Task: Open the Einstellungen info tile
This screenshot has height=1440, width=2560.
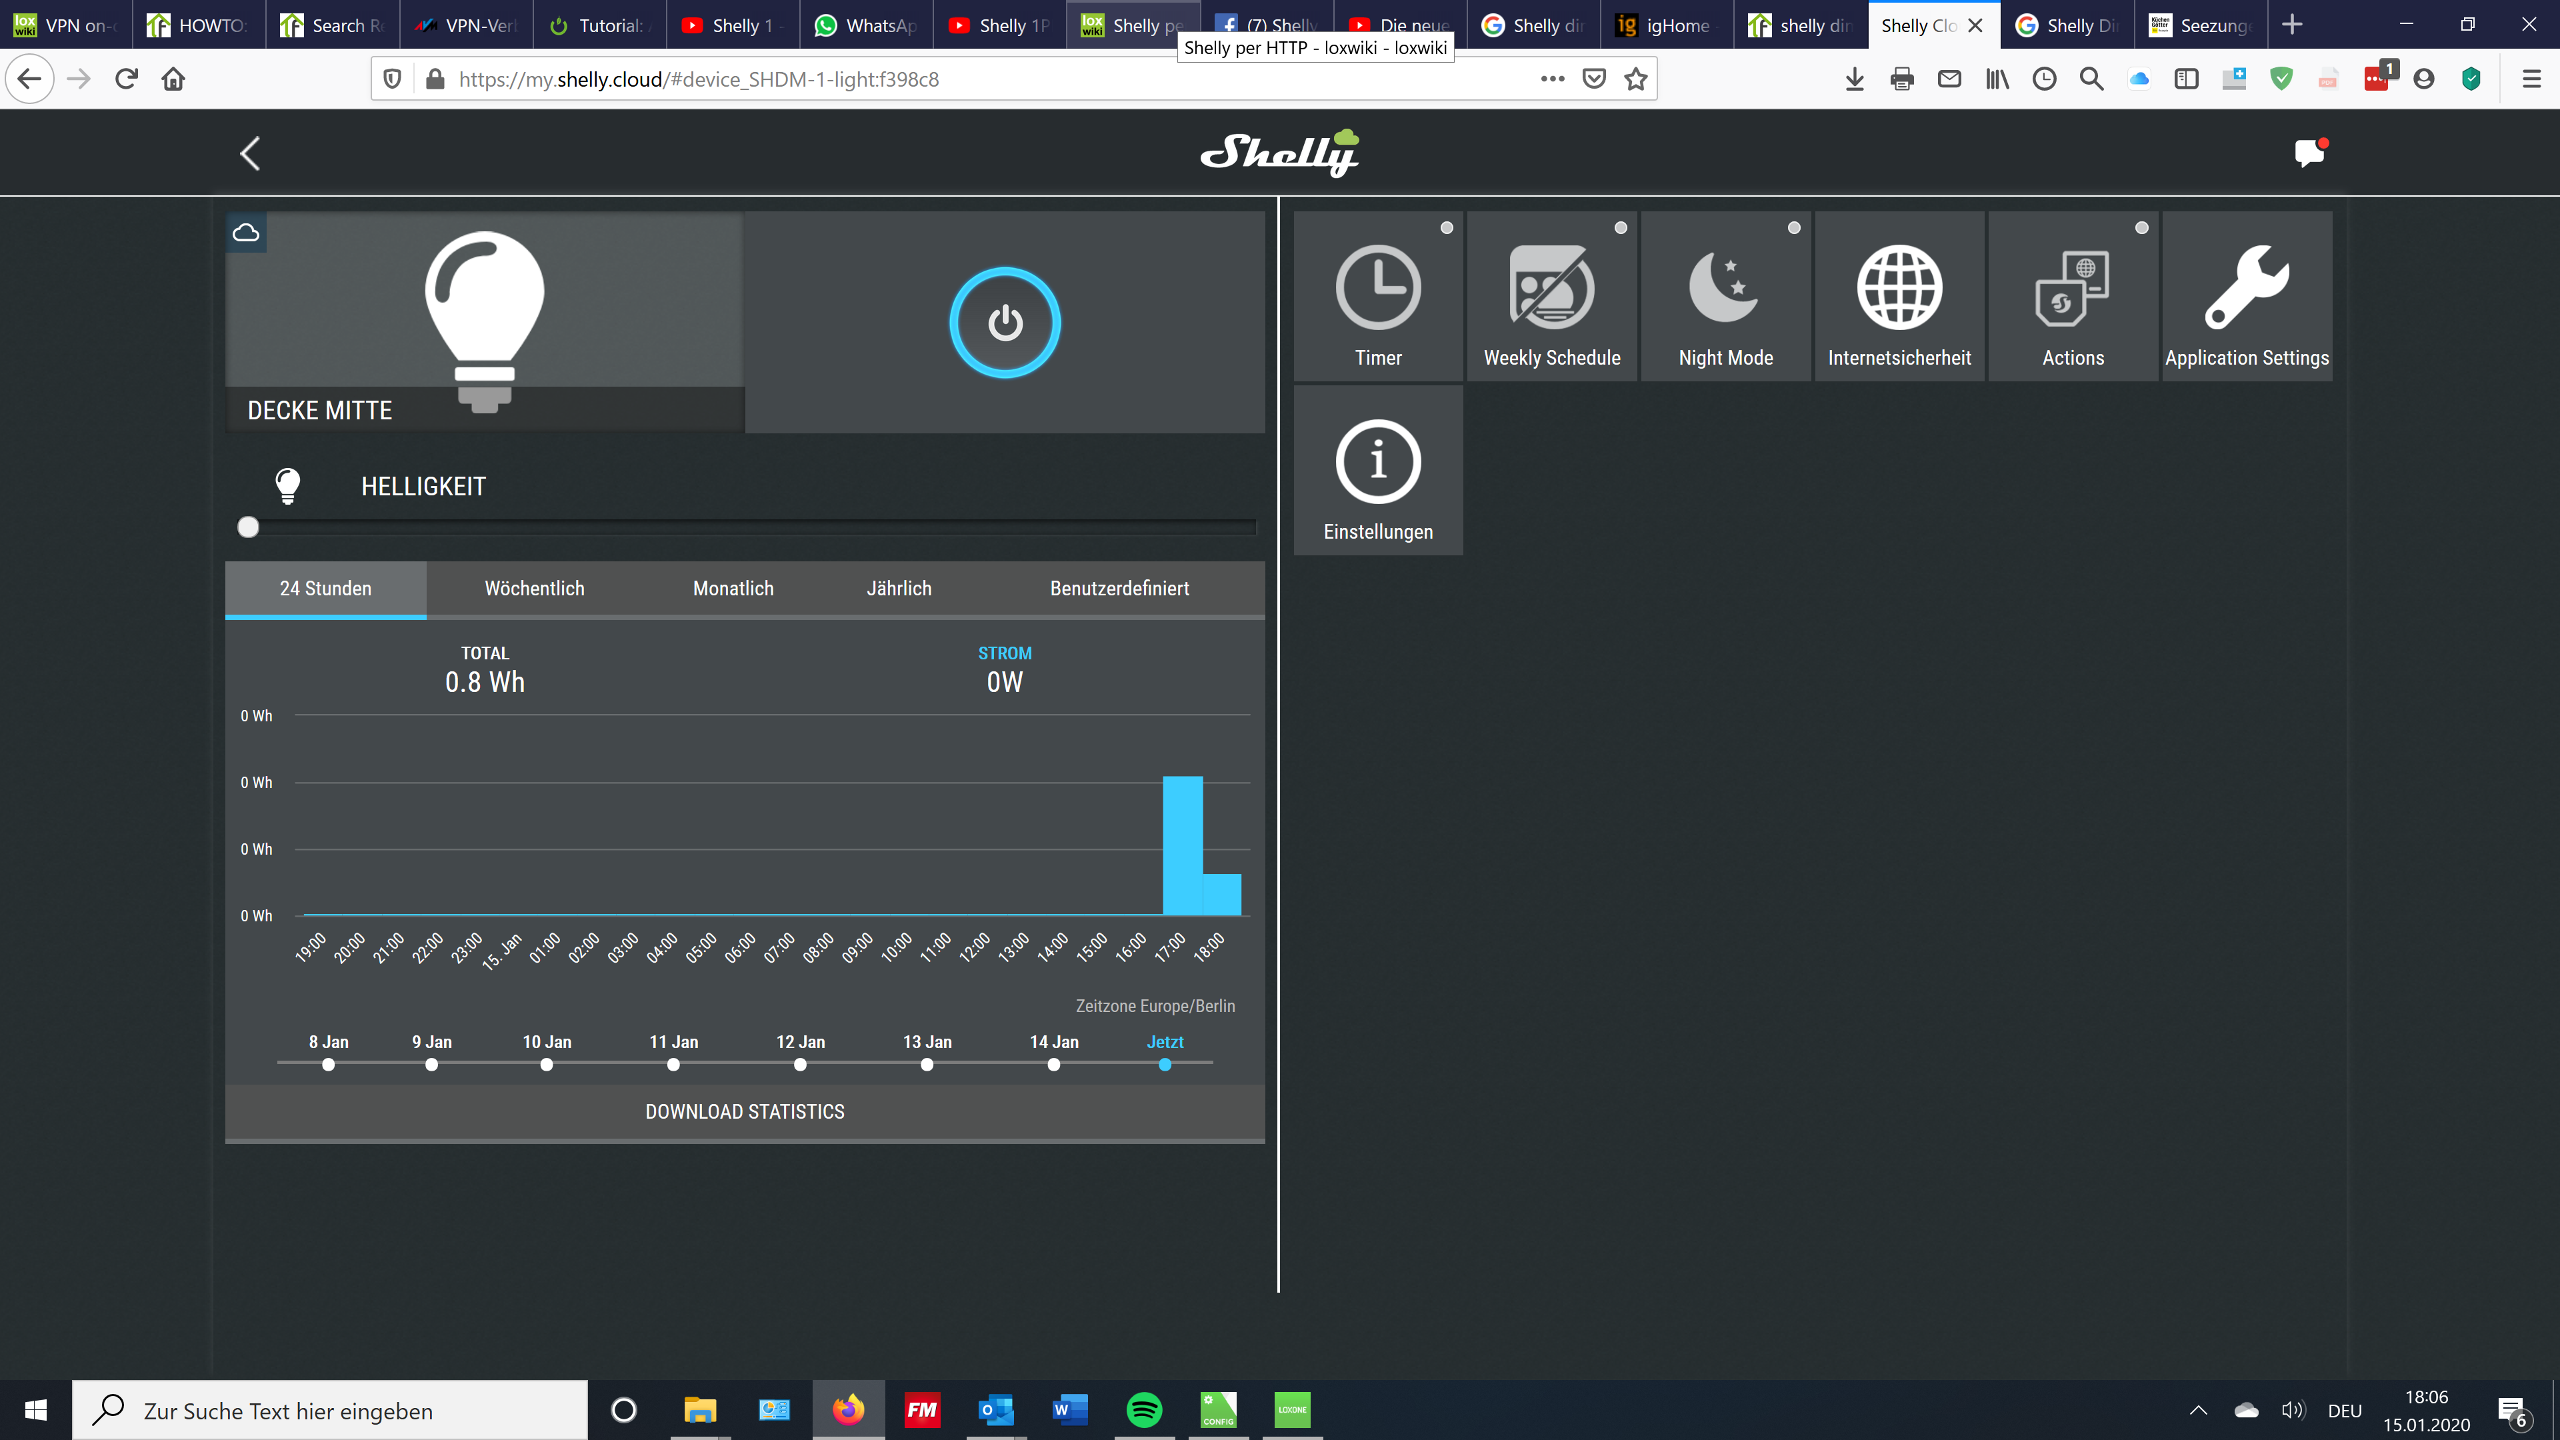Action: click(1379, 470)
